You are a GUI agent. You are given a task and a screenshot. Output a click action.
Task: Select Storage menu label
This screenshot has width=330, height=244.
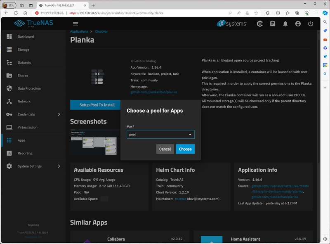tap(24, 50)
